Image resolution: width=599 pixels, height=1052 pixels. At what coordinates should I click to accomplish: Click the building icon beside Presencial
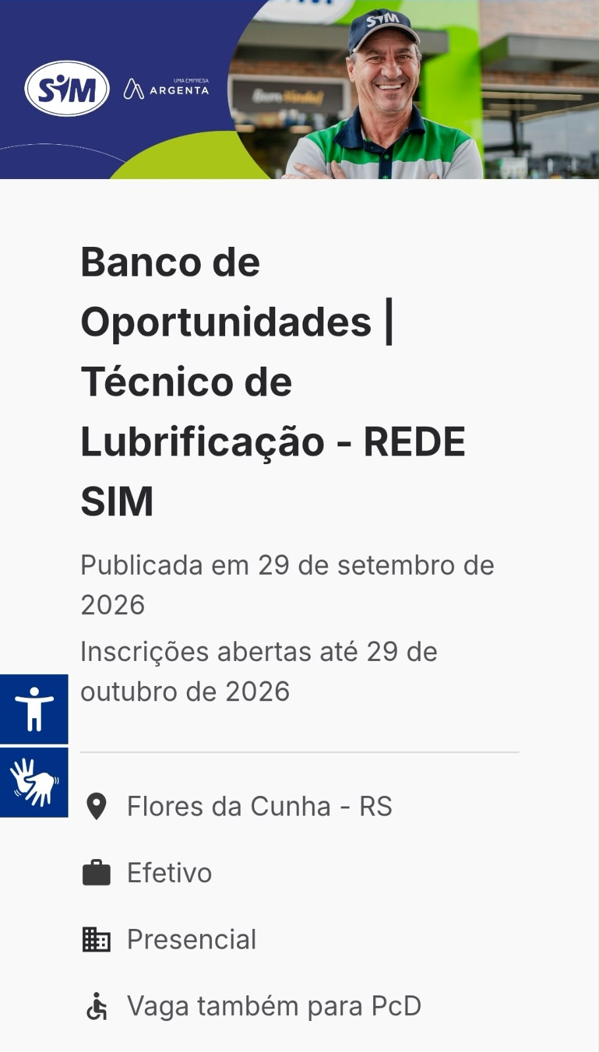[x=96, y=939]
